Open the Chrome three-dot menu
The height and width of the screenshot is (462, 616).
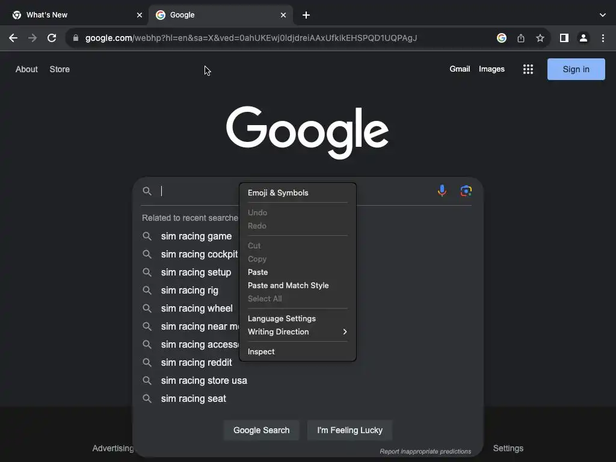tap(603, 38)
